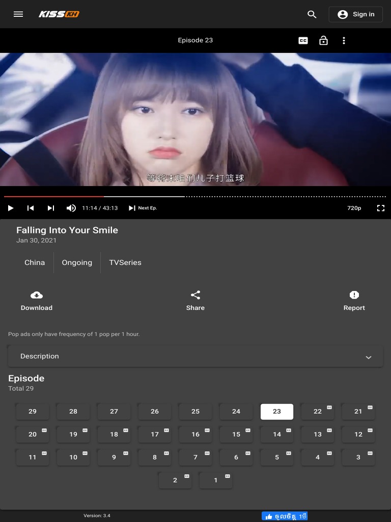Open episode 19
The image size is (391, 522).
coord(73,434)
